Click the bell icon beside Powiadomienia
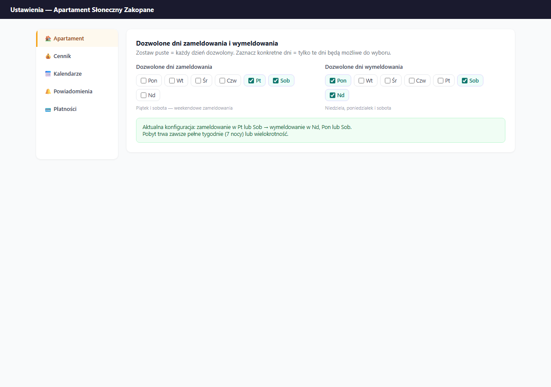551x387 pixels. (48, 91)
